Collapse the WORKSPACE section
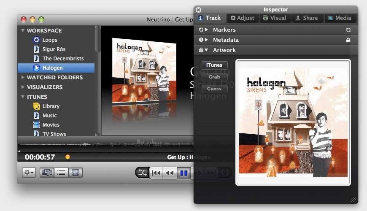 (x=23, y=30)
